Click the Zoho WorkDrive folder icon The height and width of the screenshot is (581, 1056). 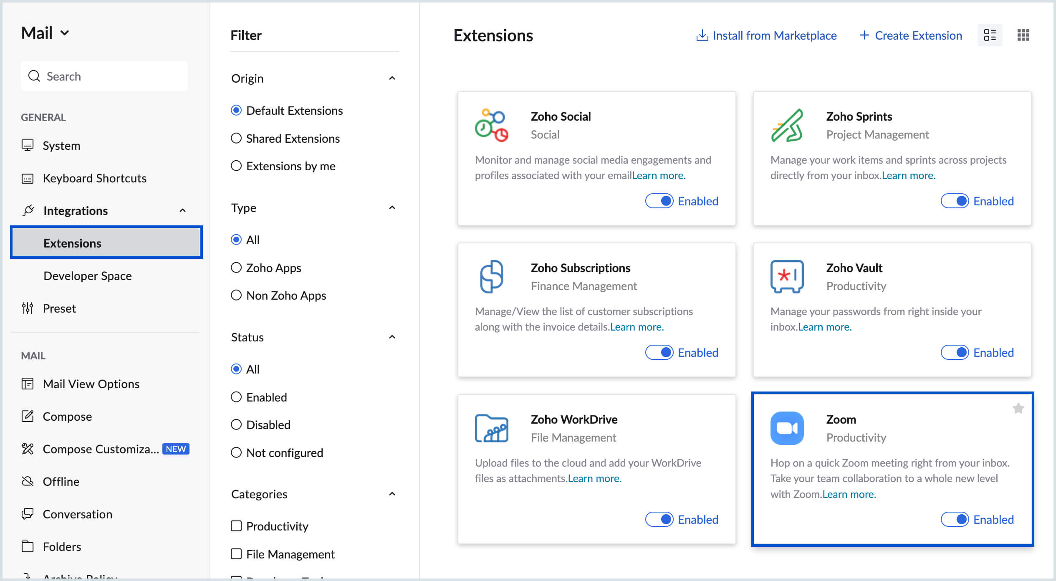[491, 428]
